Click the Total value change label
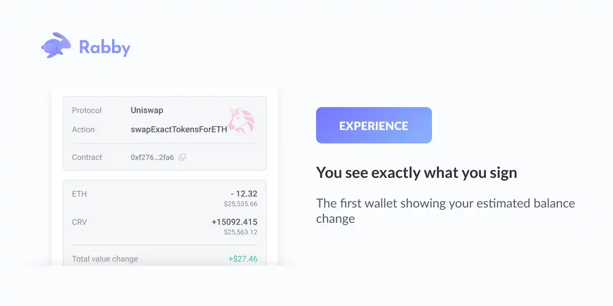 [x=105, y=259]
